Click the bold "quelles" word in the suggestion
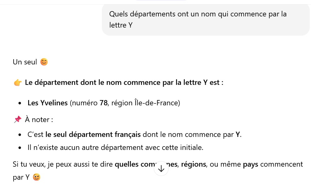Viewport: 311px width, 184px height. [x=126, y=164]
